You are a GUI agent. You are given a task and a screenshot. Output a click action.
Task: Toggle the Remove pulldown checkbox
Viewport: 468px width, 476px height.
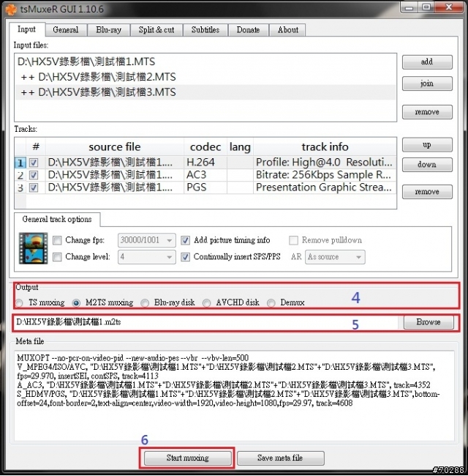293,240
